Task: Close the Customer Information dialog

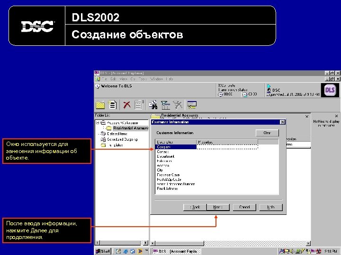Action: click(x=282, y=122)
